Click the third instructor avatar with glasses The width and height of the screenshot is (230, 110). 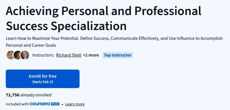(x=25, y=55)
